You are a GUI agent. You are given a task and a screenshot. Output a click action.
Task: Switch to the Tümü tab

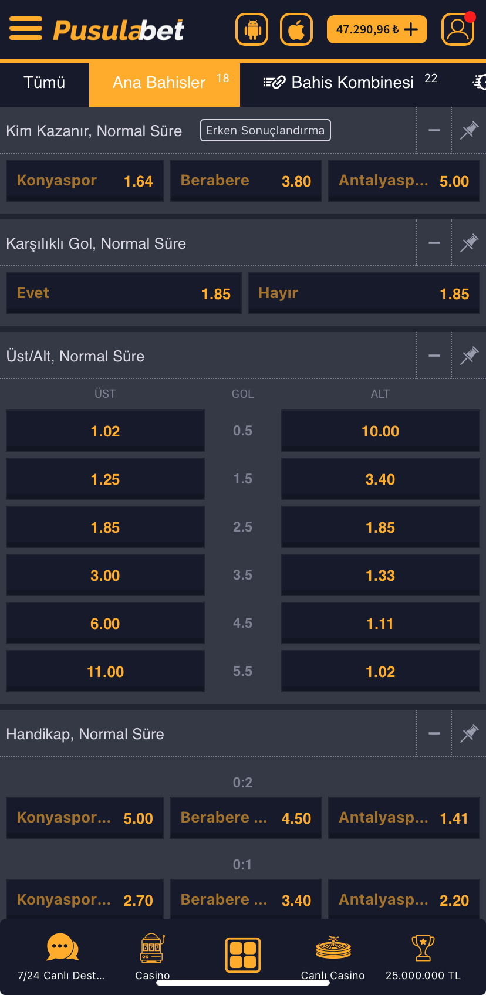45,83
